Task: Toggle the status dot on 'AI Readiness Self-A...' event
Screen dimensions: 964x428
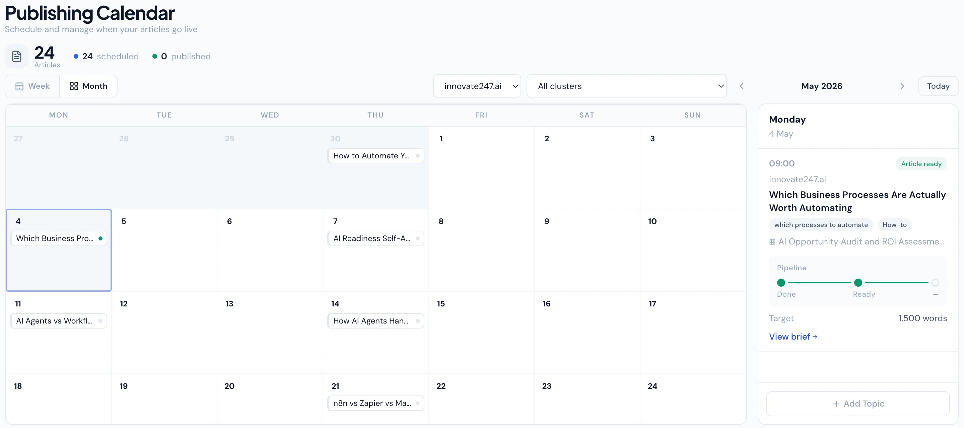Action: pyautogui.click(x=418, y=238)
